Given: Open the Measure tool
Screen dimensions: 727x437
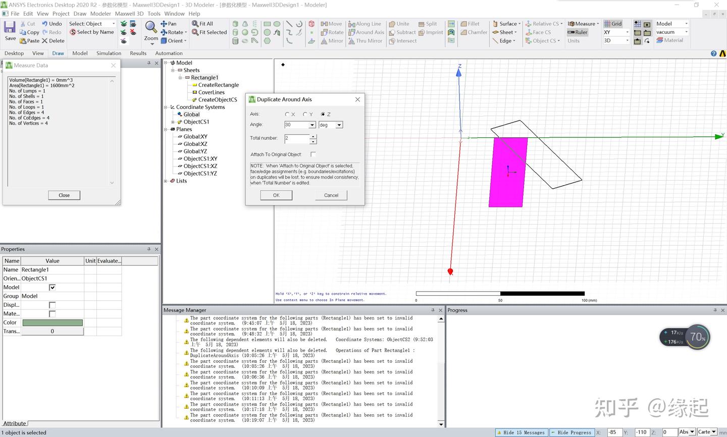Looking at the screenshot, I should (582, 24).
